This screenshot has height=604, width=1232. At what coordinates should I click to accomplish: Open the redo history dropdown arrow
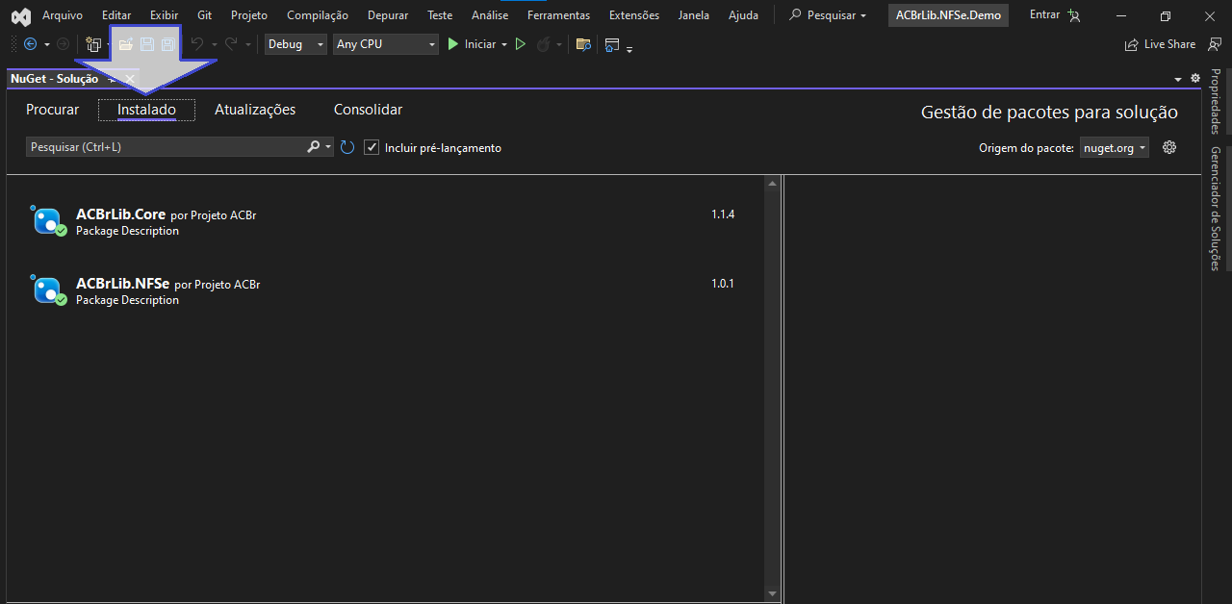[247, 44]
